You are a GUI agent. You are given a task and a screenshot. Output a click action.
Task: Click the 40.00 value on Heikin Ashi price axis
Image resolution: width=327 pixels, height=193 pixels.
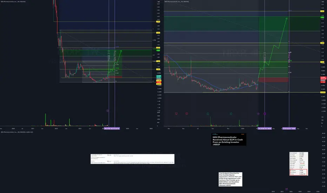pyautogui.click(x=323, y=149)
